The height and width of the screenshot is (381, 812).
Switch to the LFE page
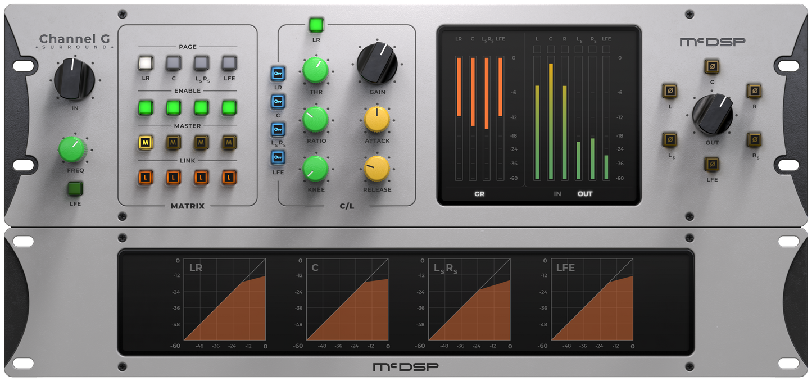tap(229, 63)
